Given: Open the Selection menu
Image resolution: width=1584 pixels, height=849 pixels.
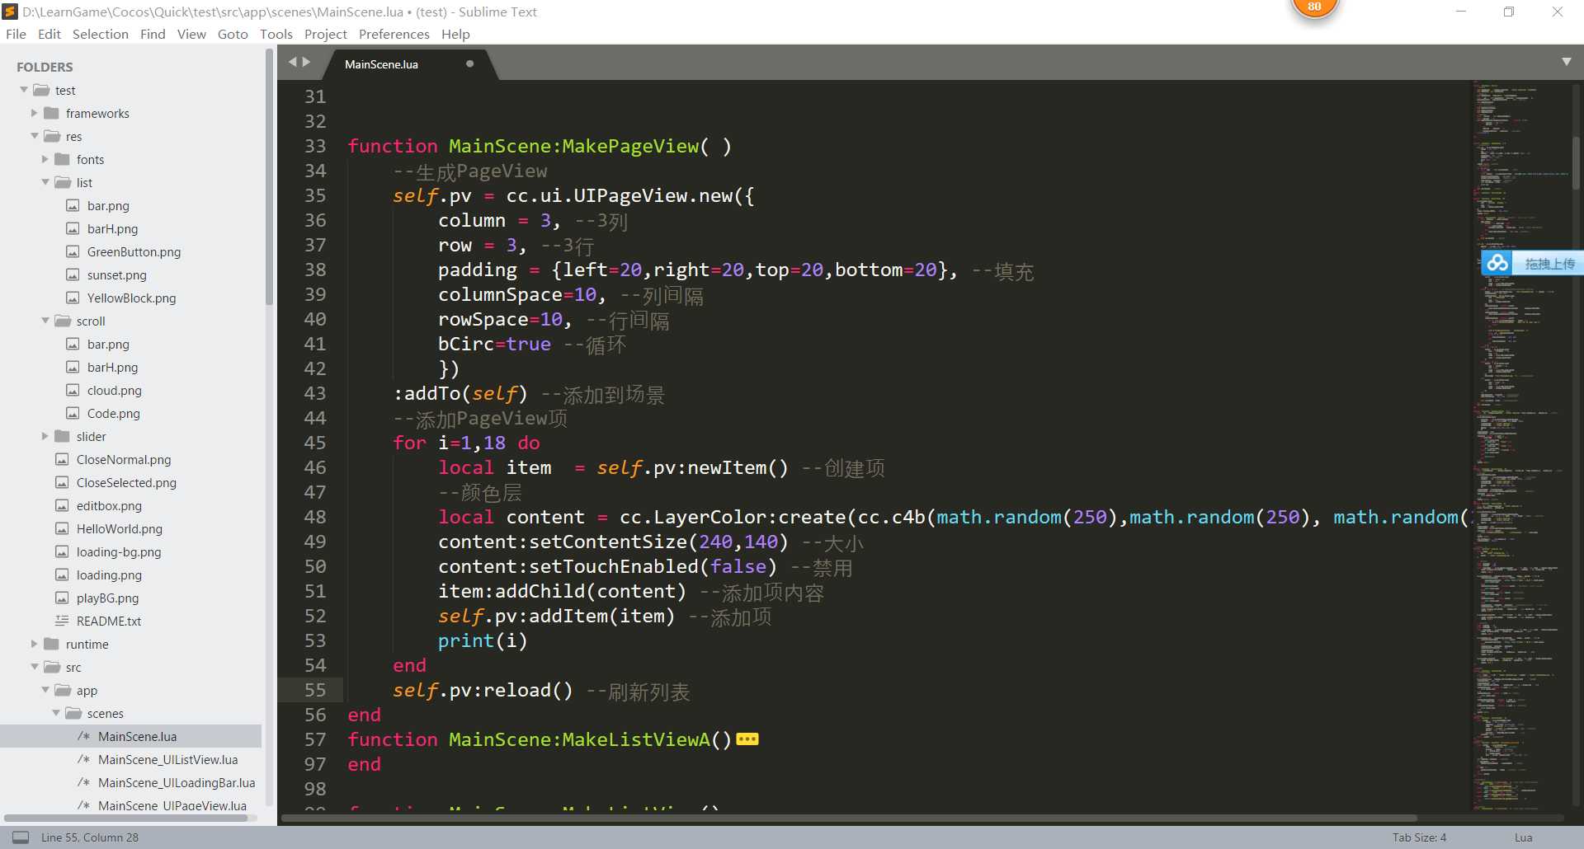Looking at the screenshot, I should pyautogui.click(x=101, y=34).
